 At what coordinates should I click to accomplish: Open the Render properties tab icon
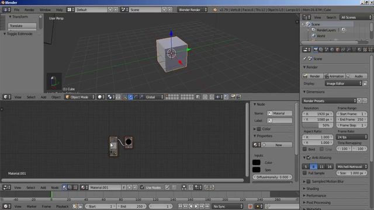point(316,50)
